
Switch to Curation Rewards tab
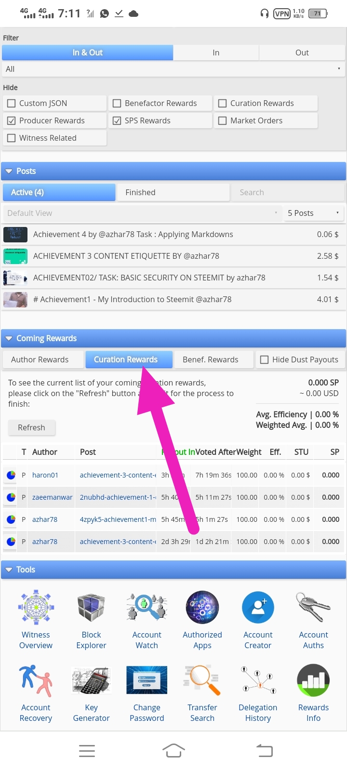tap(129, 359)
